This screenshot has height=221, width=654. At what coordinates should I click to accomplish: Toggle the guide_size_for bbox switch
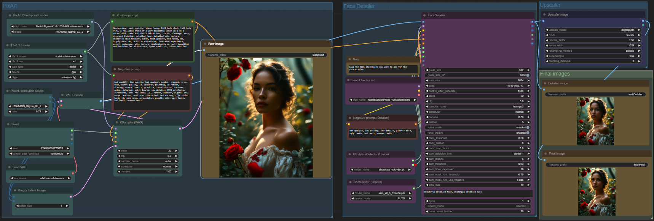[528, 75]
